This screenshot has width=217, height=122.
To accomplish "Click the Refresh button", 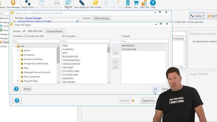I will (27, 89).
